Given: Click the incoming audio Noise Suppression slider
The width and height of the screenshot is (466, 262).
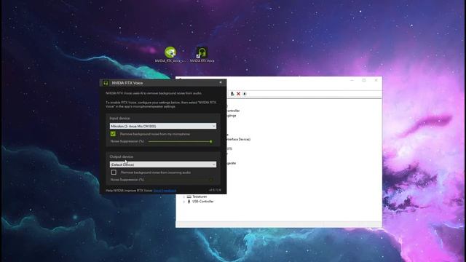Looking at the screenshot, I should (x=181, y=180).
